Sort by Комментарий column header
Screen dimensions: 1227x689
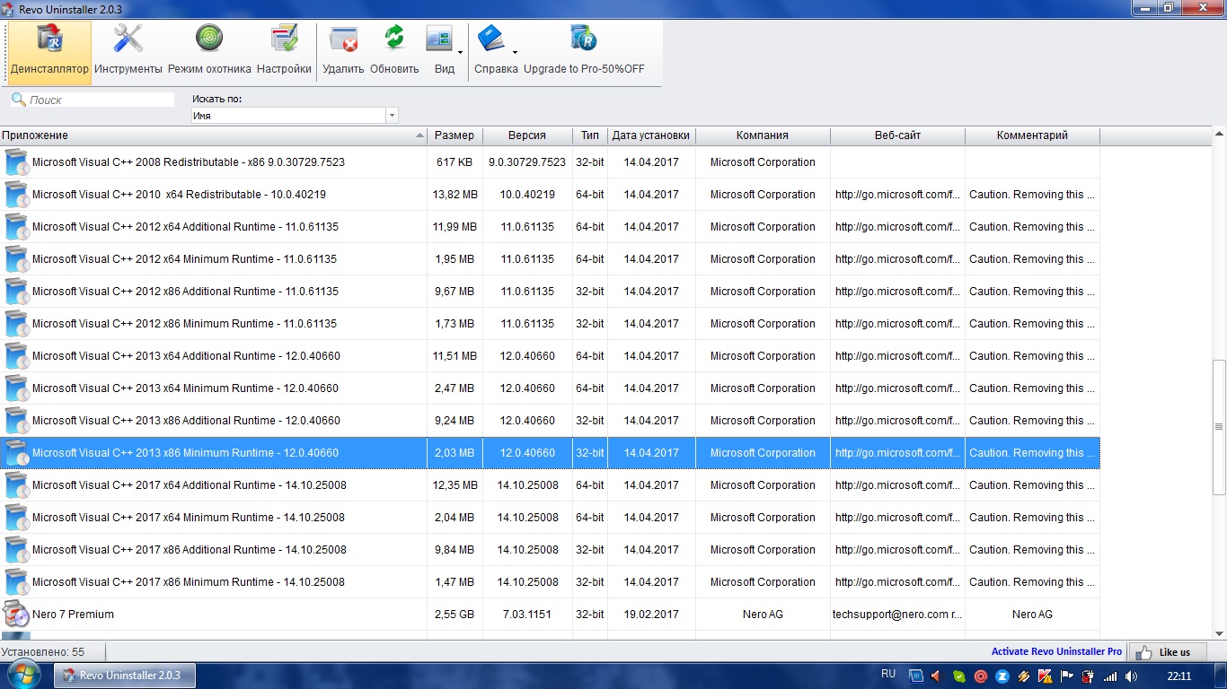click(1032, 135)
